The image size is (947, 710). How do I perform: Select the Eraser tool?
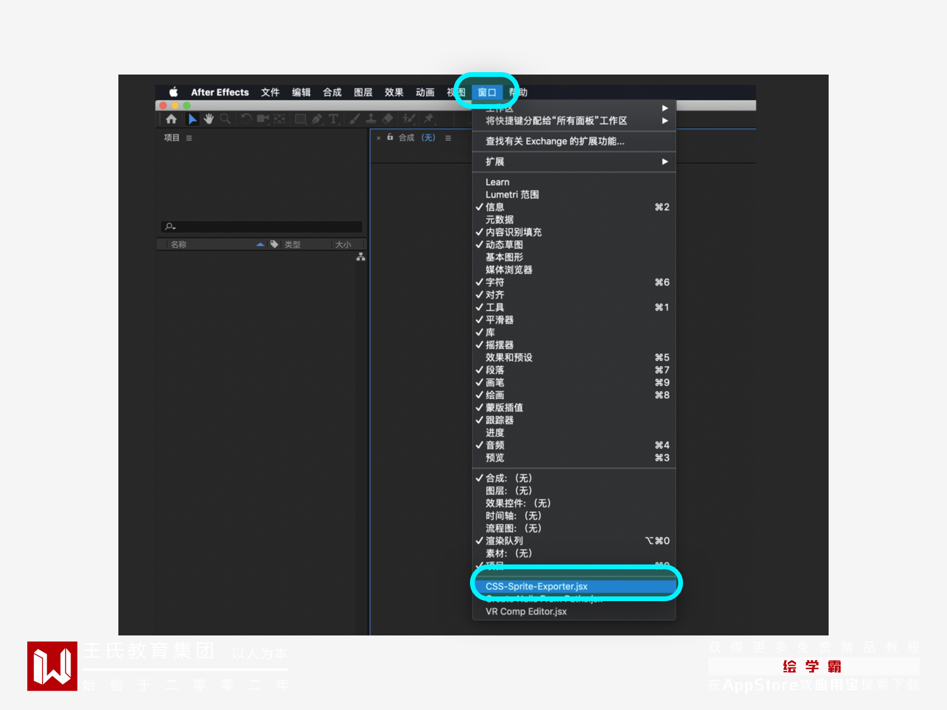point(388,119)
